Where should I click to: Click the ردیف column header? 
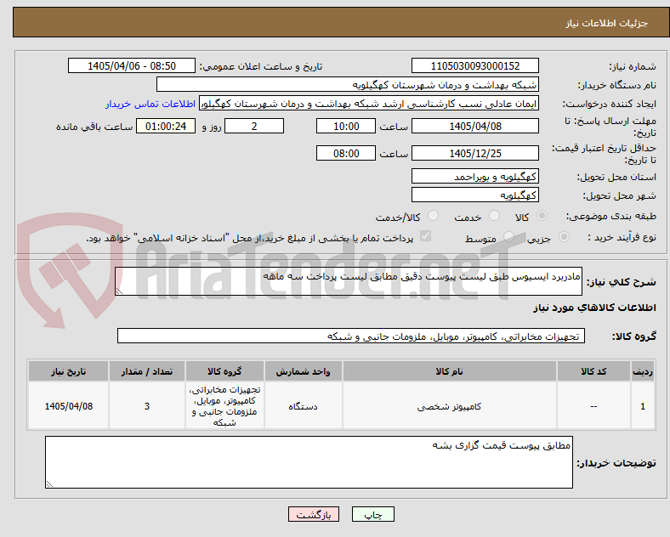[643, 371]
